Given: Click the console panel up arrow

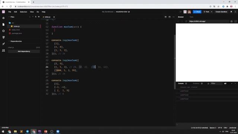Looking at the screenshot, I should pos(232,83).
